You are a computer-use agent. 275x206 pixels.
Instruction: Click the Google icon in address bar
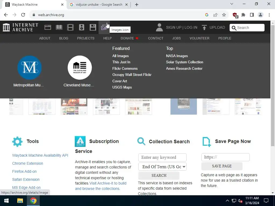207,15
